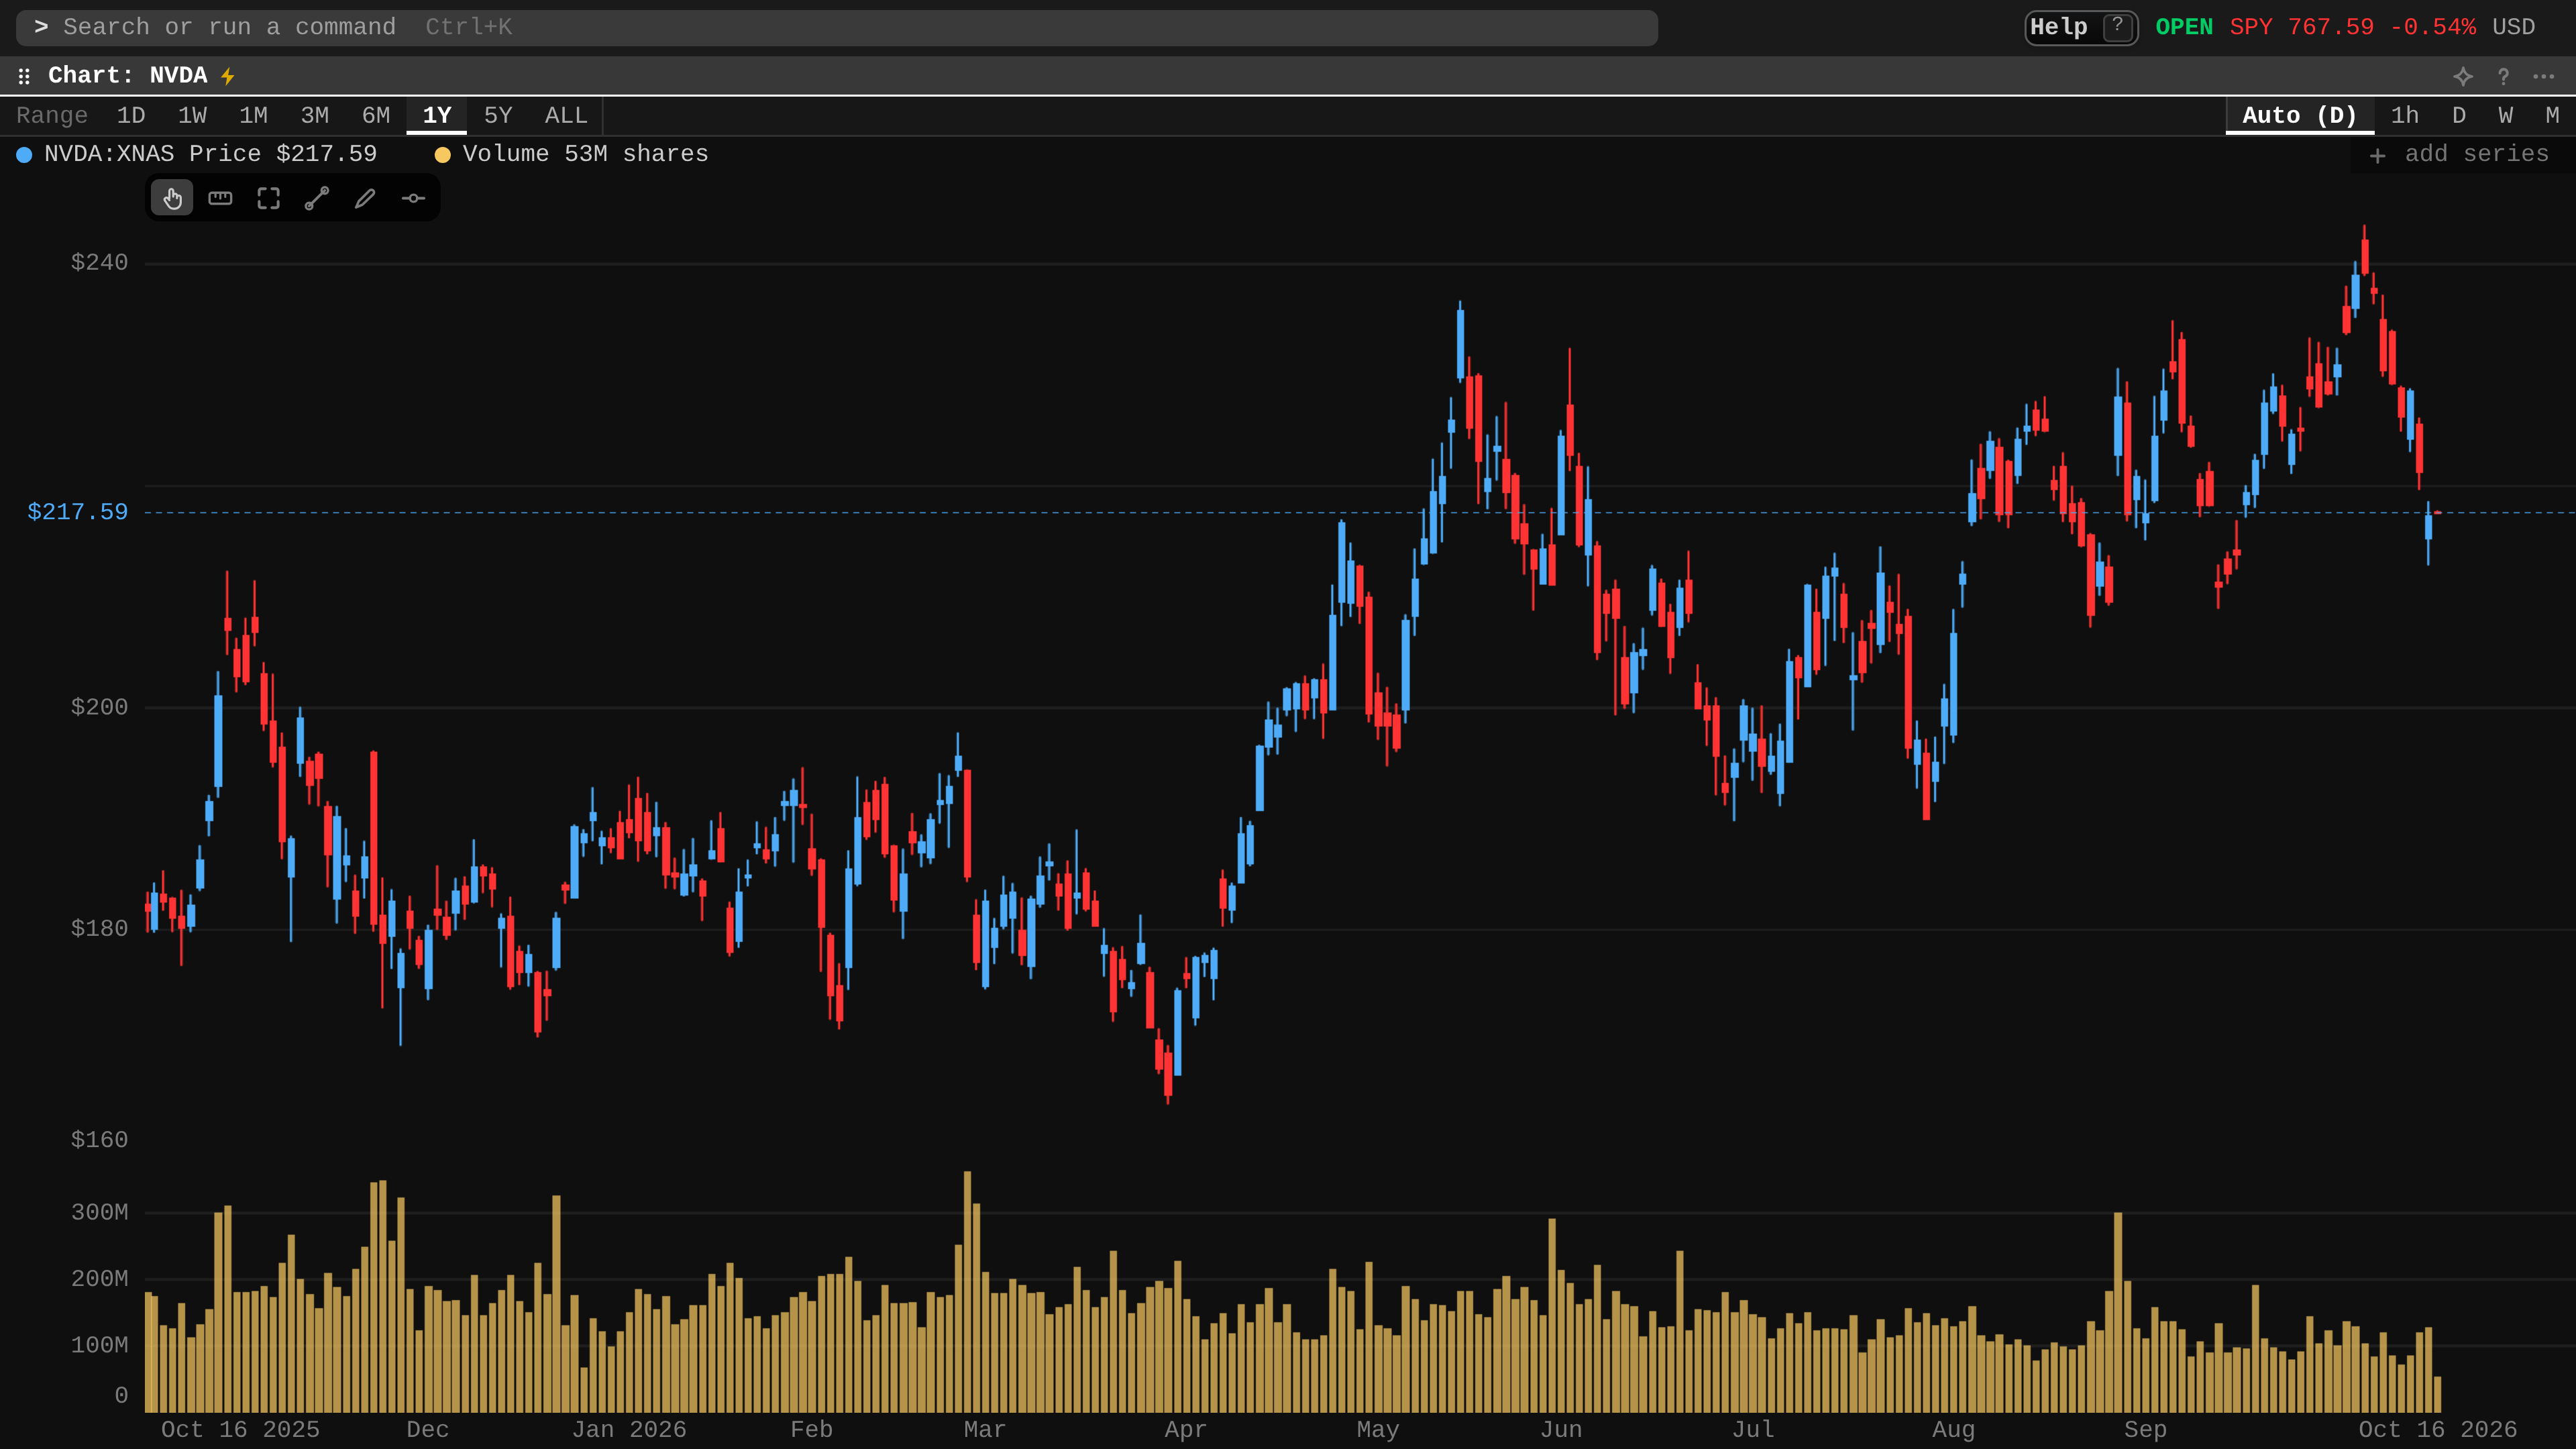Click the $217.59 current price axis label
The height and width of the screenshot is (1449, 2576).
(x=77, y=512)
